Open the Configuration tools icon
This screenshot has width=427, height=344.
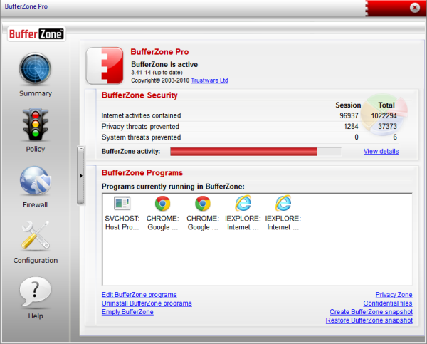(36, 236)
